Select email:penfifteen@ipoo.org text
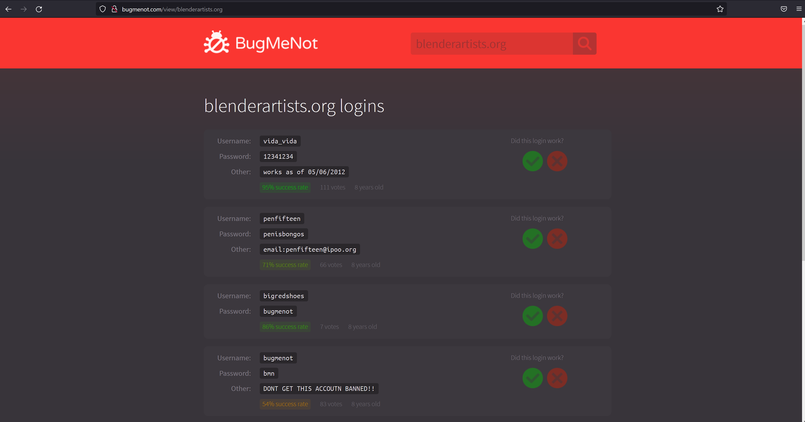 pos(310,250)
